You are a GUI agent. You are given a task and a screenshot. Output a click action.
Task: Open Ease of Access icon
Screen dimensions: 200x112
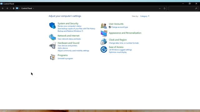tap(104, 49)
